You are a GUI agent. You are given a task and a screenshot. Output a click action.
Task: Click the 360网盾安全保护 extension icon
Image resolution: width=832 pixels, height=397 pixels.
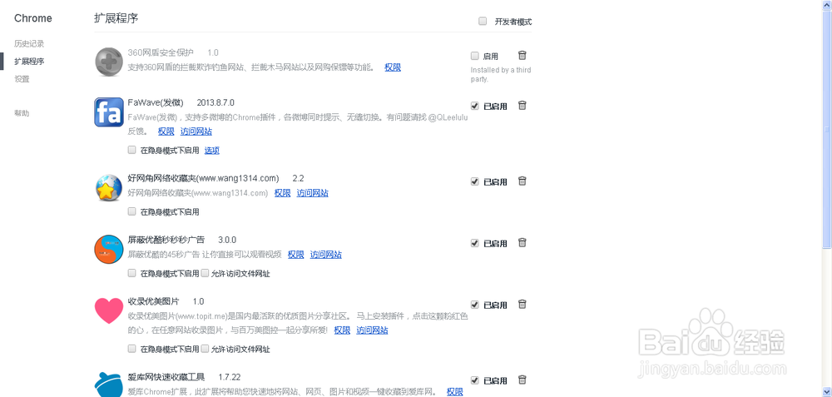109,62
